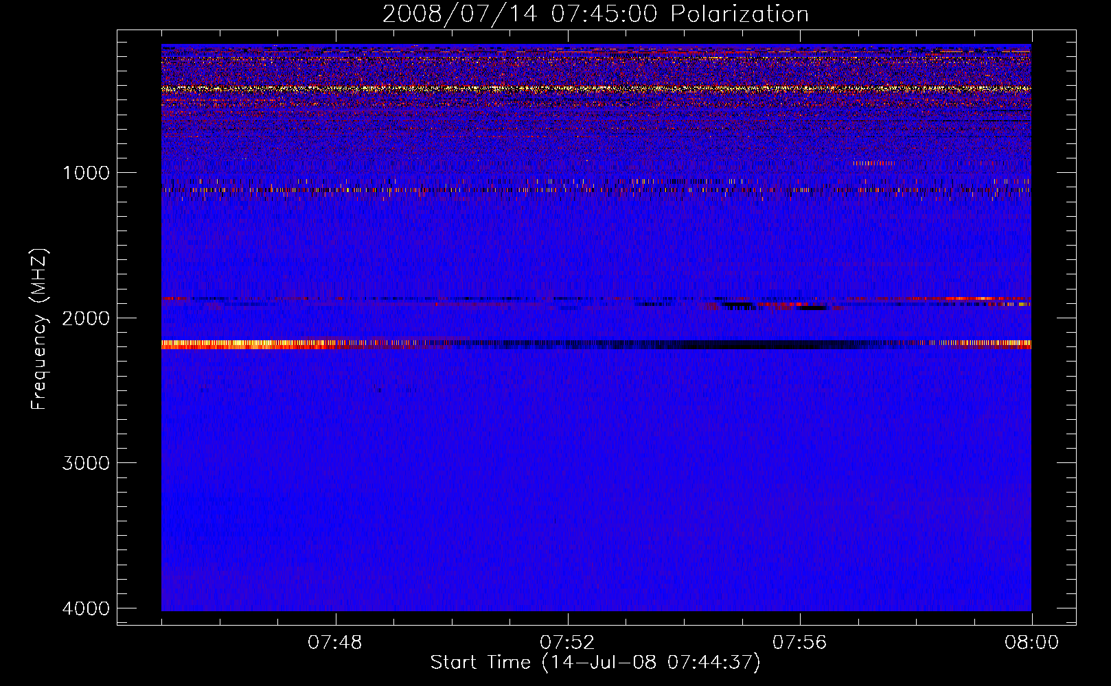Image resolution: width=1111 pixels, height=686 pixels.
Task: Click the 'Start Time (14-Jul-08 07:44:37)' label
Action: (595, 663)
